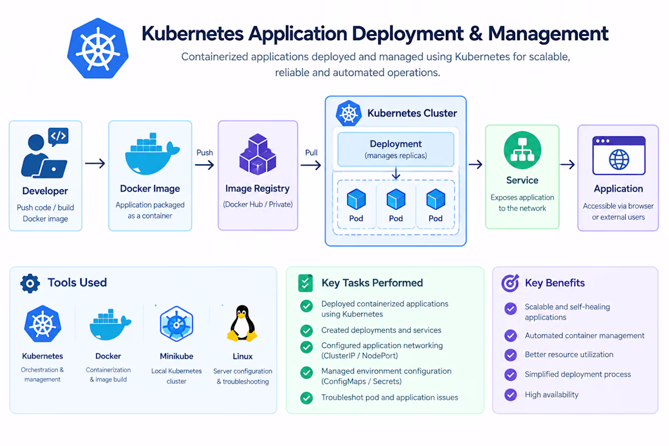Click the Docker Image heading

coord(150,189)
